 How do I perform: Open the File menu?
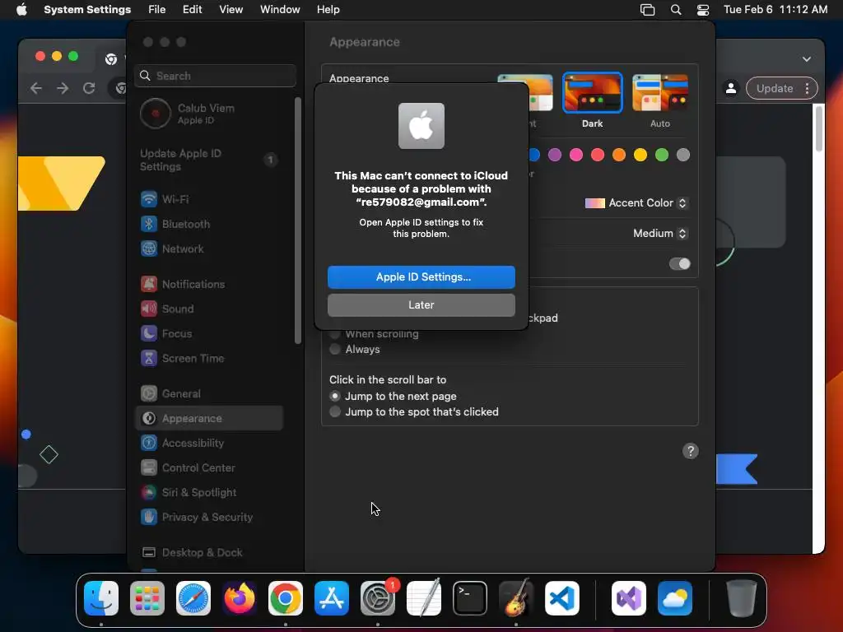click(157, 10)
